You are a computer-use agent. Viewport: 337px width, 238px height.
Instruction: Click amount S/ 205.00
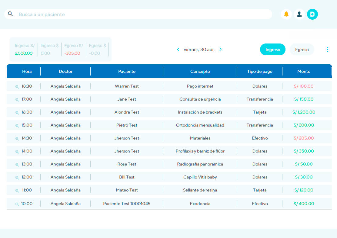[x=303, y=138]
